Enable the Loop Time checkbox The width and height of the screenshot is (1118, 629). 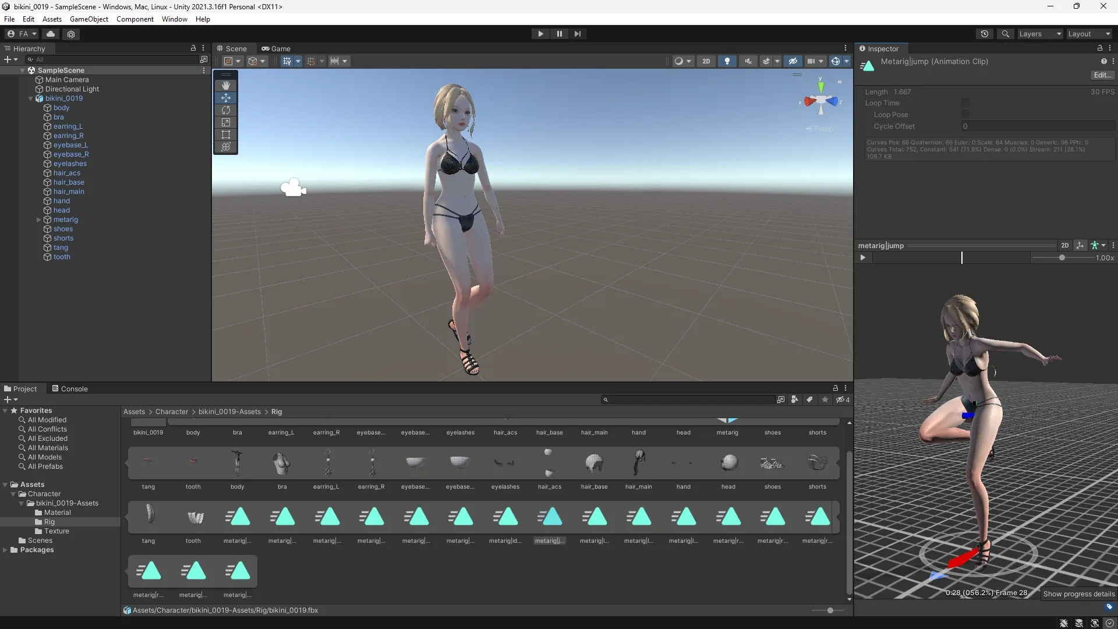tap(965, 103)
